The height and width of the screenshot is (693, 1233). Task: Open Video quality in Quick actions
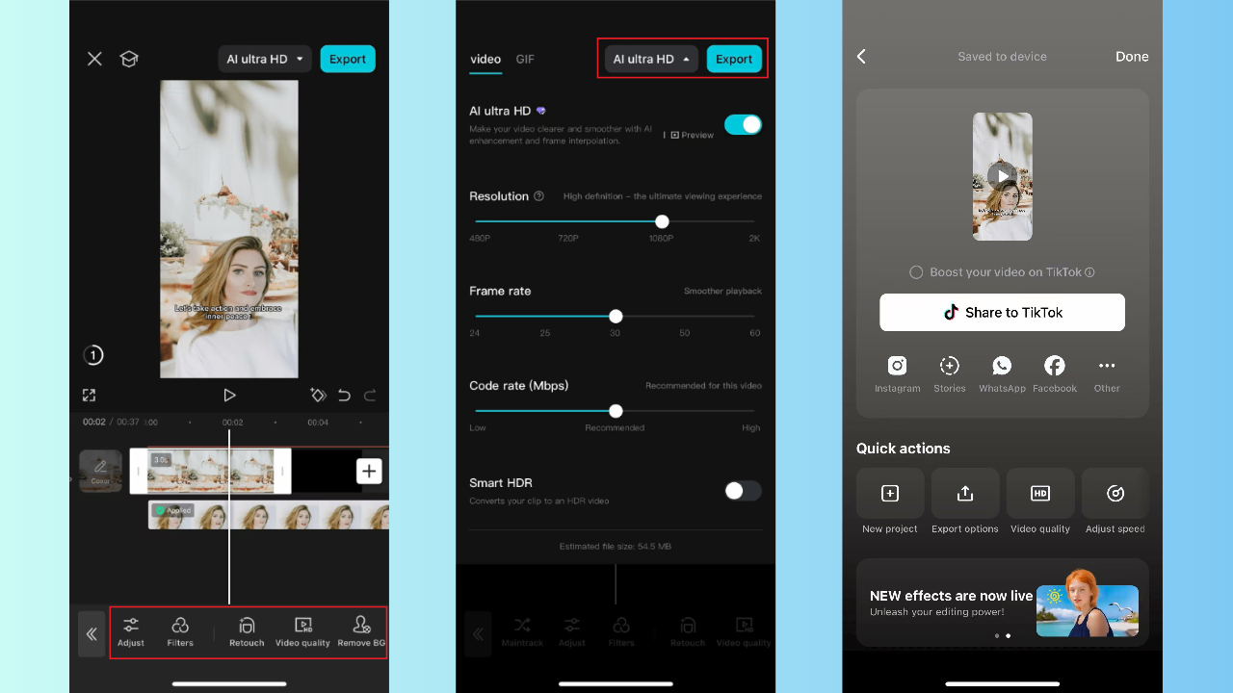point(1040,500)
